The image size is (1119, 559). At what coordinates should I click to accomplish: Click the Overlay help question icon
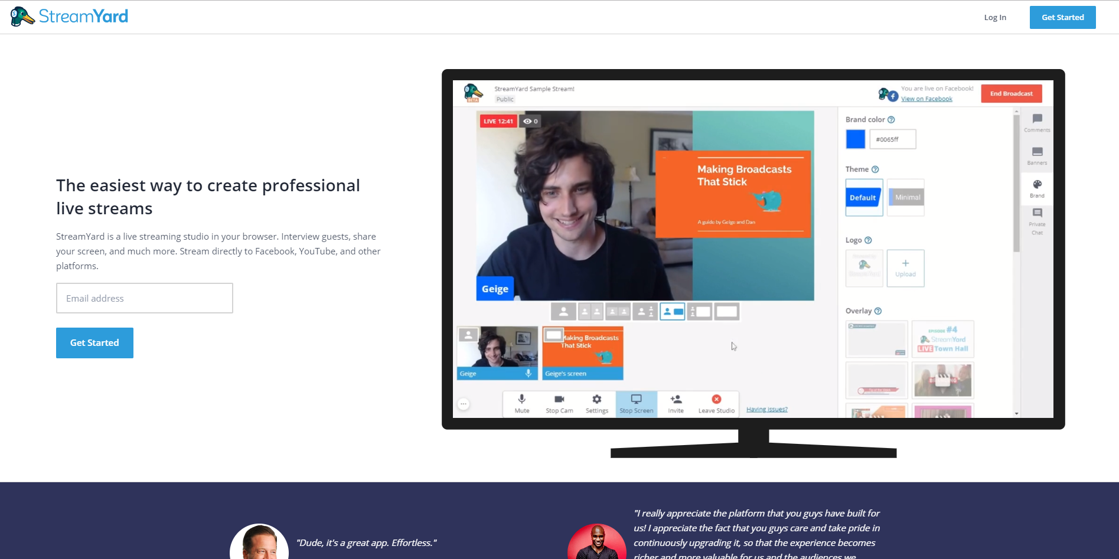(878, 311)
